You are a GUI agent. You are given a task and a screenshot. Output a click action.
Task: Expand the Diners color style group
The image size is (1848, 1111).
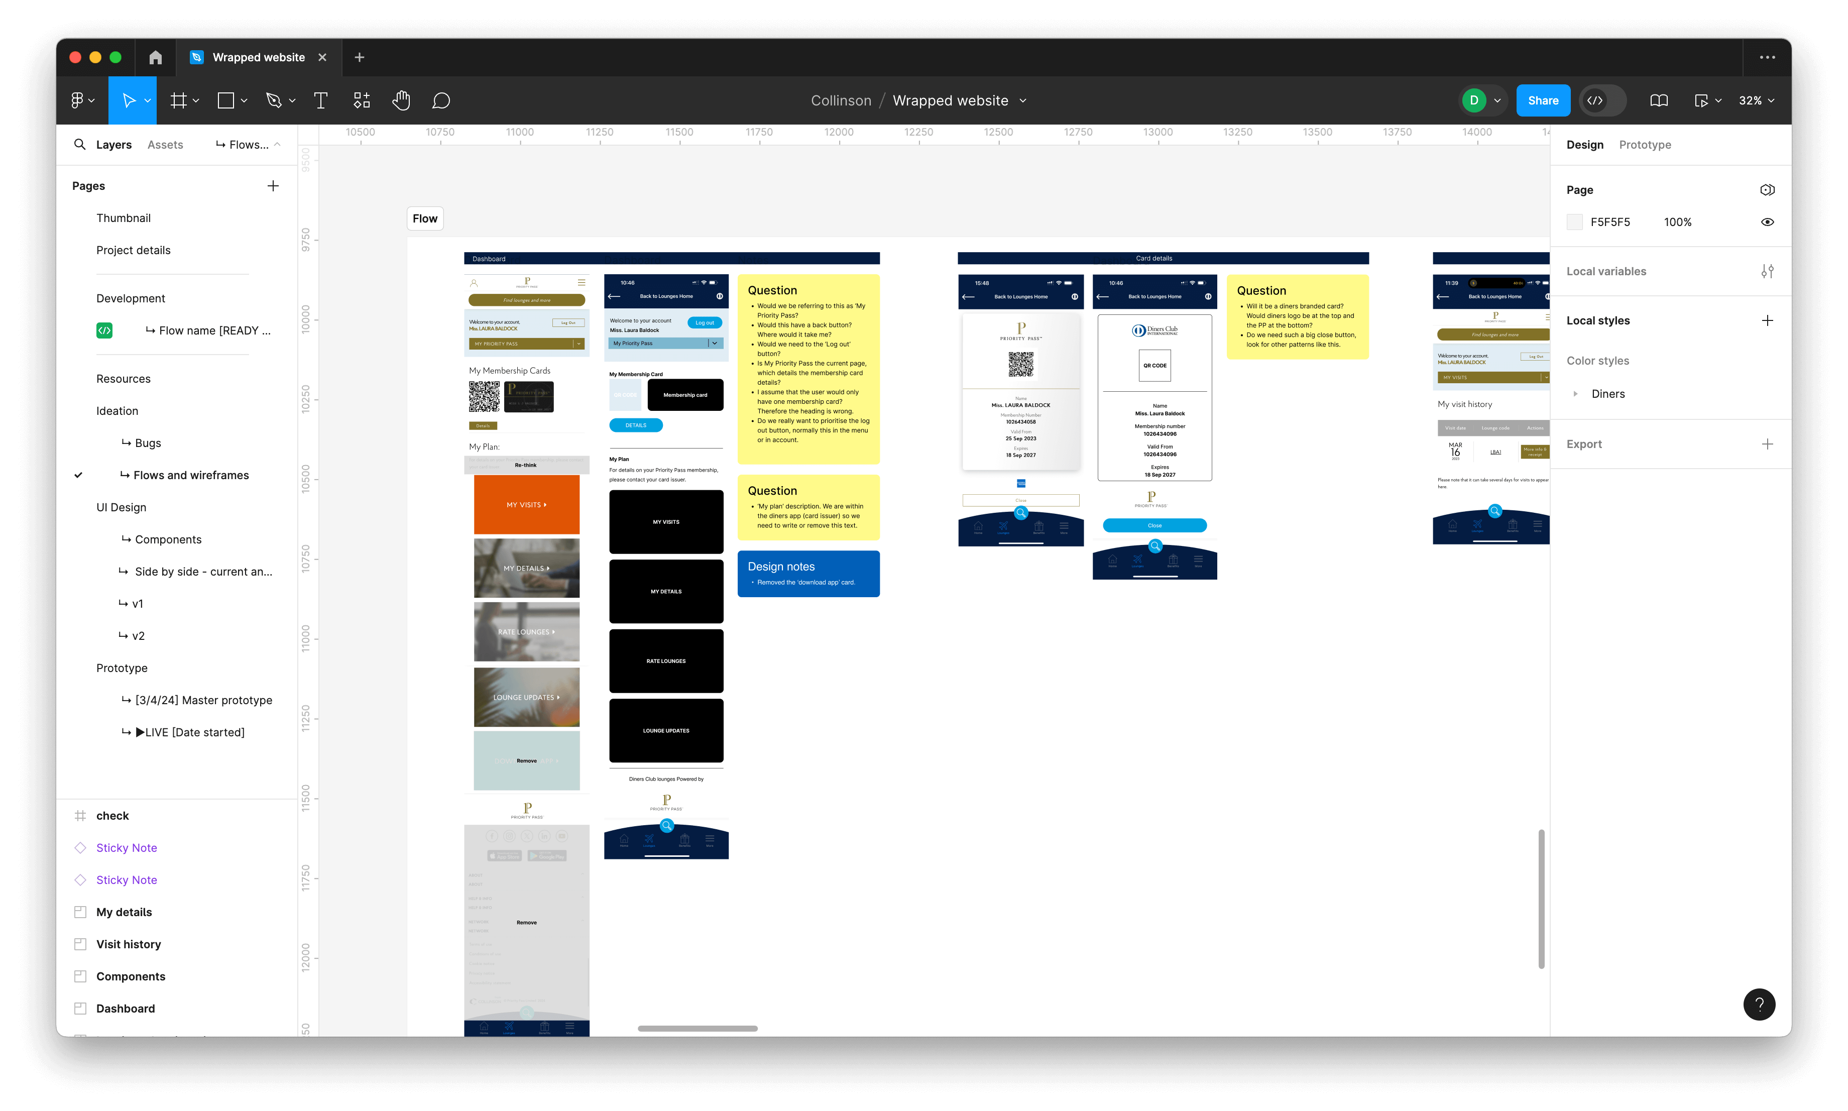[x=1575, y=394]
